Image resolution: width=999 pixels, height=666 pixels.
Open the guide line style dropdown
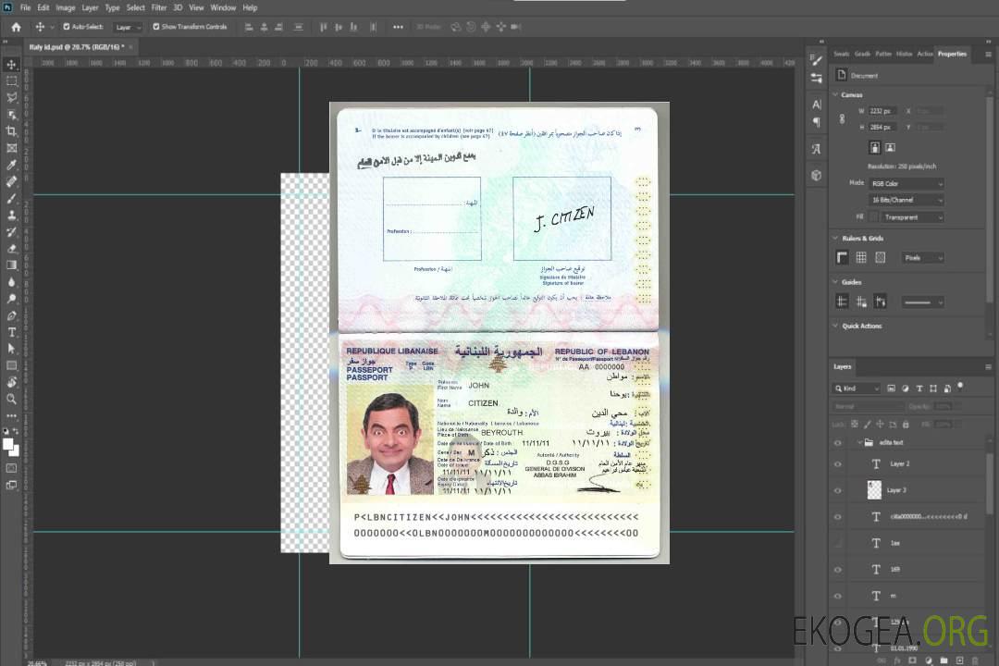(x=922, y=302)
